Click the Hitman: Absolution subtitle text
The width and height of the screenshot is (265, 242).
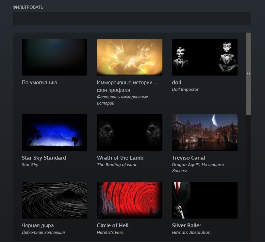click(191, 233)
